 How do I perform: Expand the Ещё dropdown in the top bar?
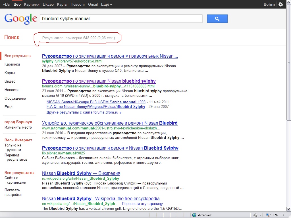coord(106,4)
